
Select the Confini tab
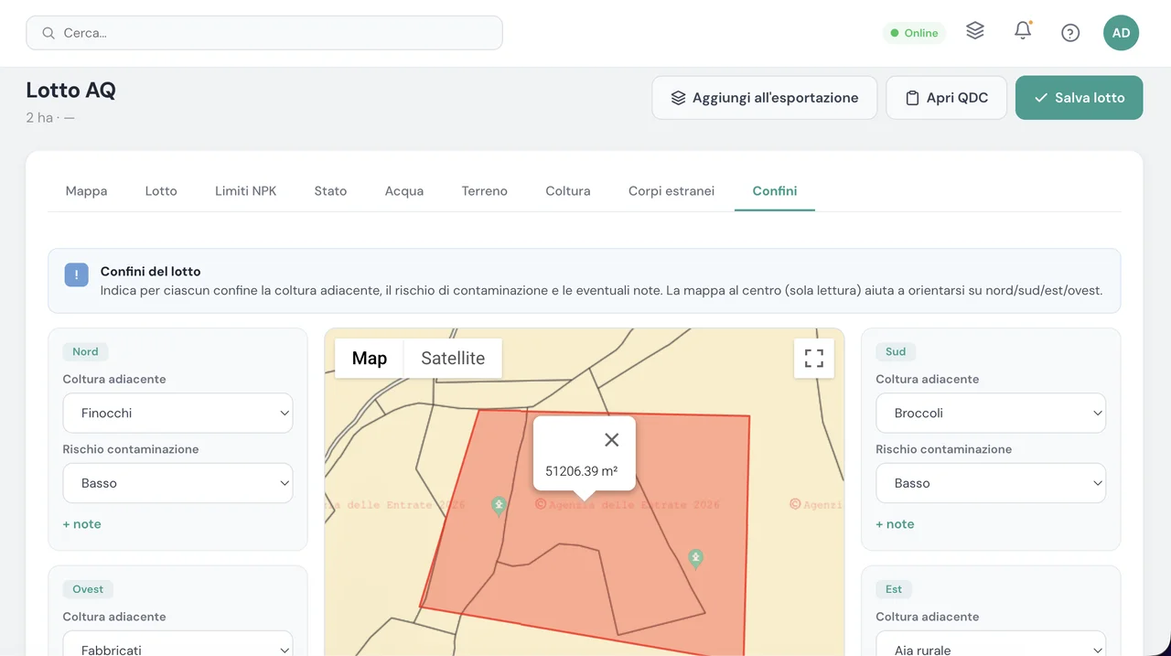click(775, 191)
